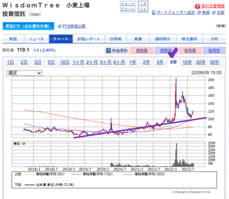Select the 1ヶ月 chart period
Viewport: 229px width, 199px height.
pyautogui.click(x=78, y=63)
